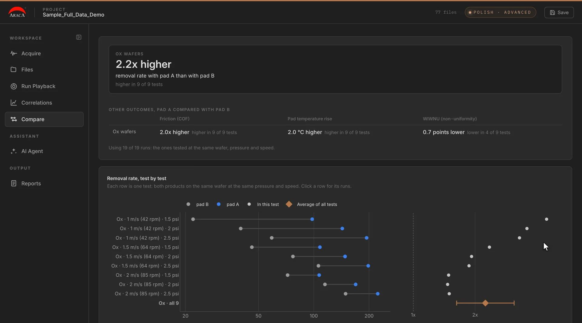Click the pad A blue legend entry

228,204
